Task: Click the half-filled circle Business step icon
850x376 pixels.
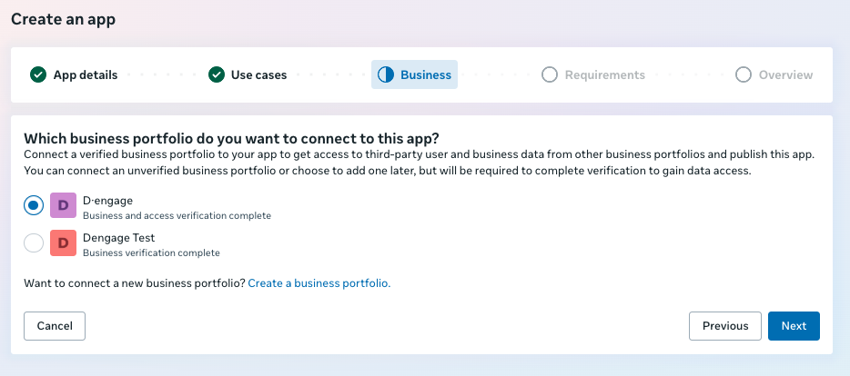Action: pos(386,74)
